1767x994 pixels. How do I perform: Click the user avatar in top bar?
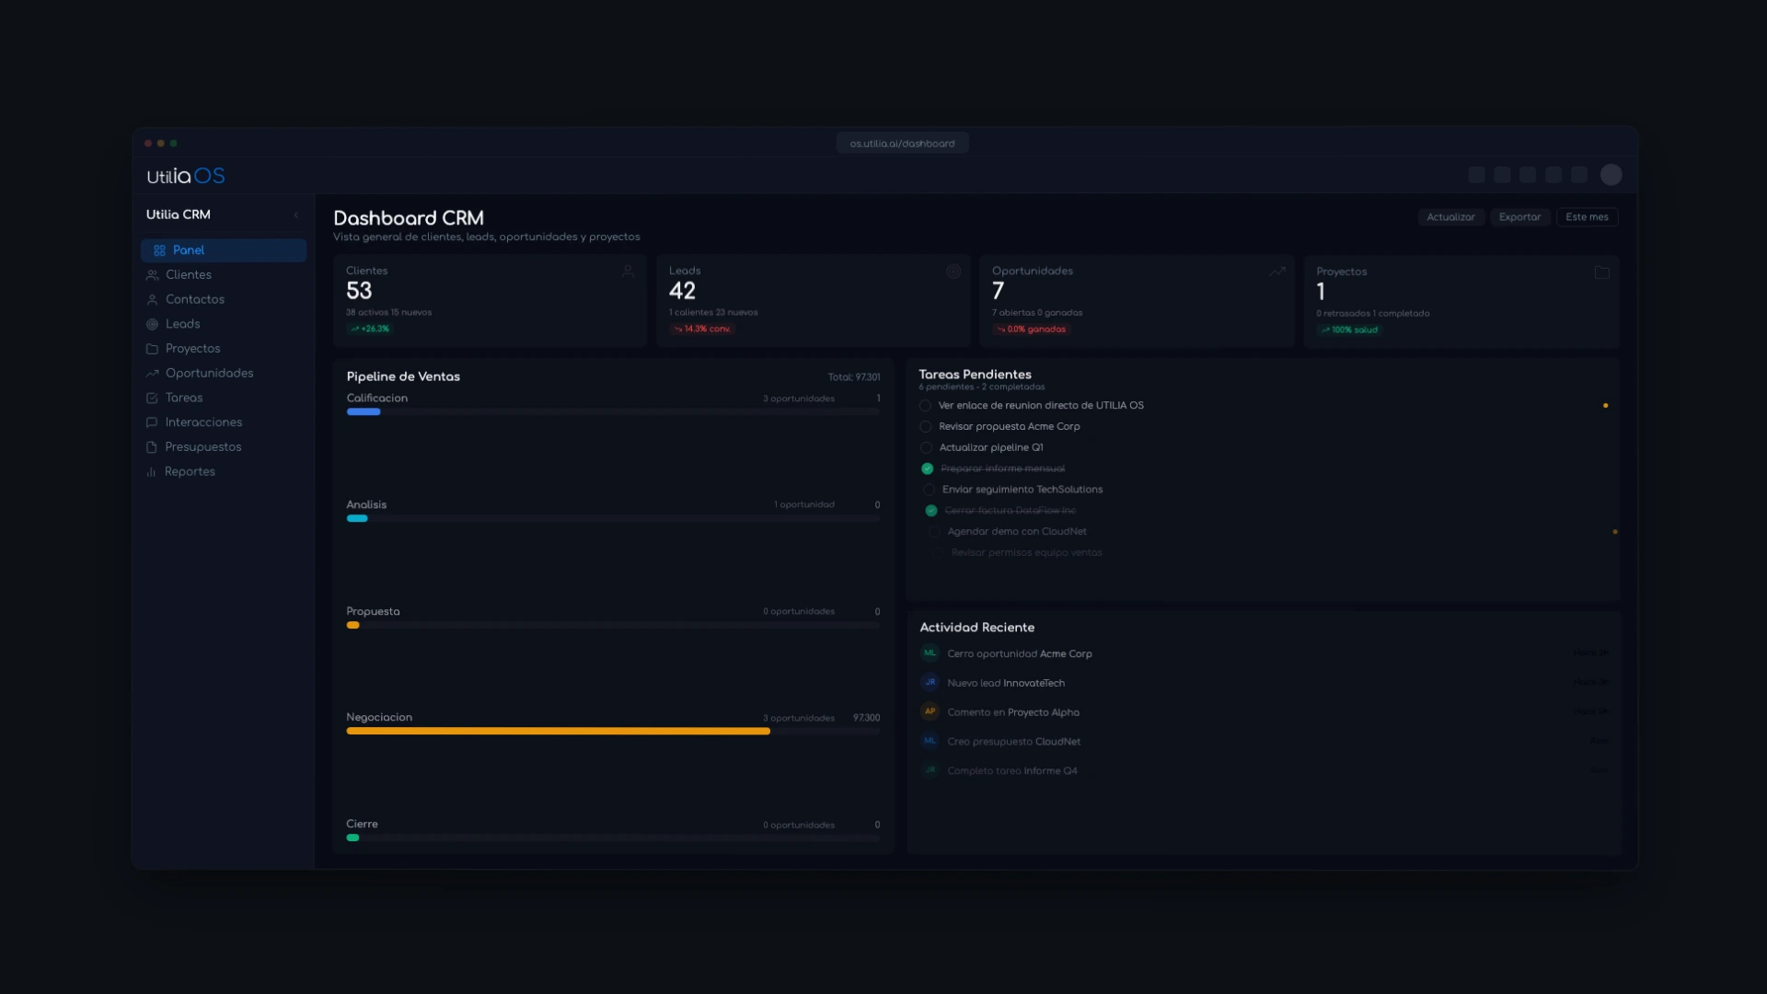point(1611,175)
